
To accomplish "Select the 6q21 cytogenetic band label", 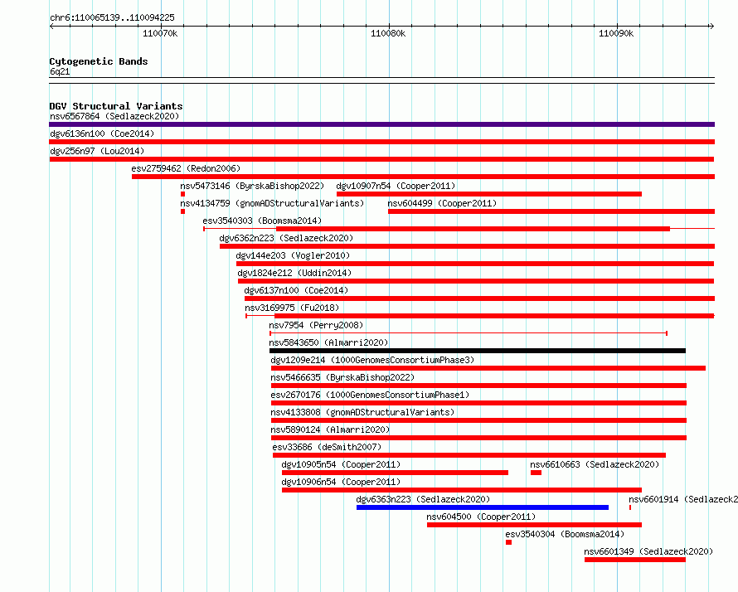I will (60, 71).
